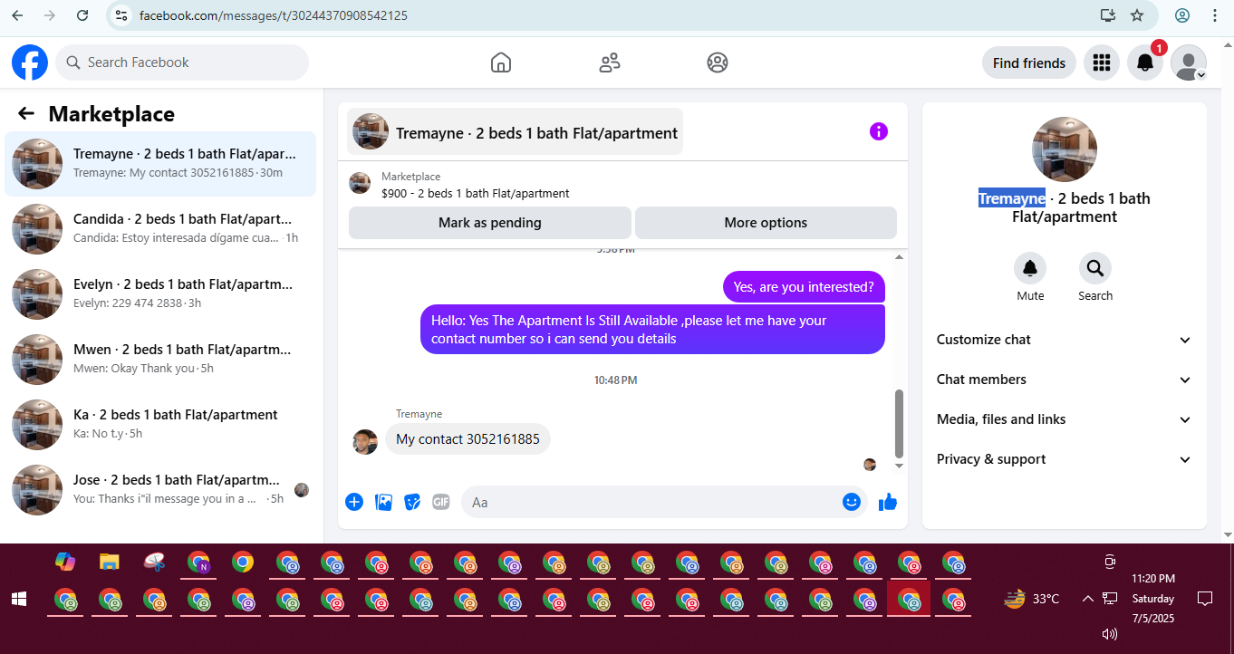
Task: Go back from Marketplace with the arrow
Action: (x=26, y=113)
